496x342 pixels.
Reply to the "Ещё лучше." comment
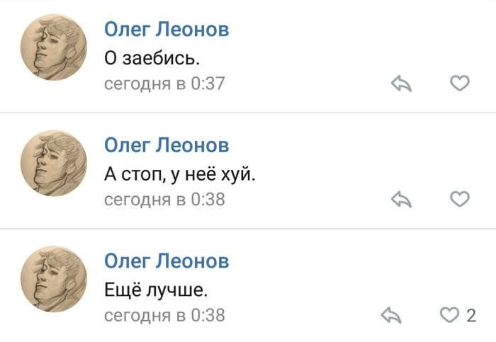point(391,314)
